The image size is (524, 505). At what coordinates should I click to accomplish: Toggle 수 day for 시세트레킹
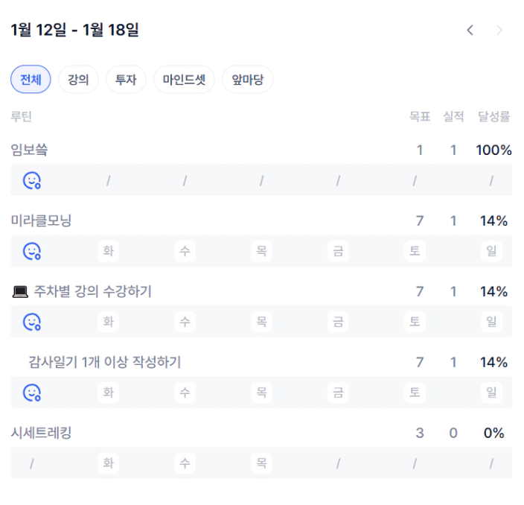tap(185, 463)
